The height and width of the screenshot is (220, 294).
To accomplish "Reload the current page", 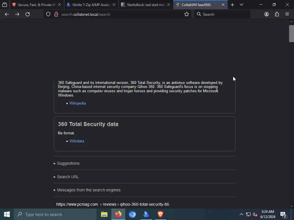I will 28,14.
